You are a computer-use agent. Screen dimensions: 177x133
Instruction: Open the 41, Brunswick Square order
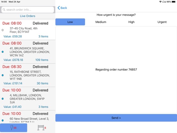(28, 52)
